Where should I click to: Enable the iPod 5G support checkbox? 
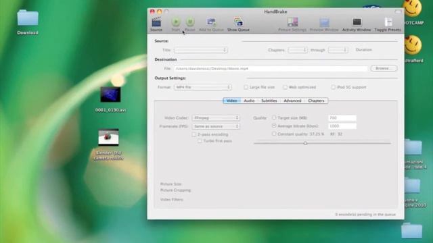tap(334, 87)
